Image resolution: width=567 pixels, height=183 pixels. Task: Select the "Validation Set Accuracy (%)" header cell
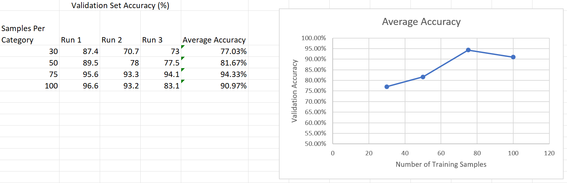(x=120, y=5)
